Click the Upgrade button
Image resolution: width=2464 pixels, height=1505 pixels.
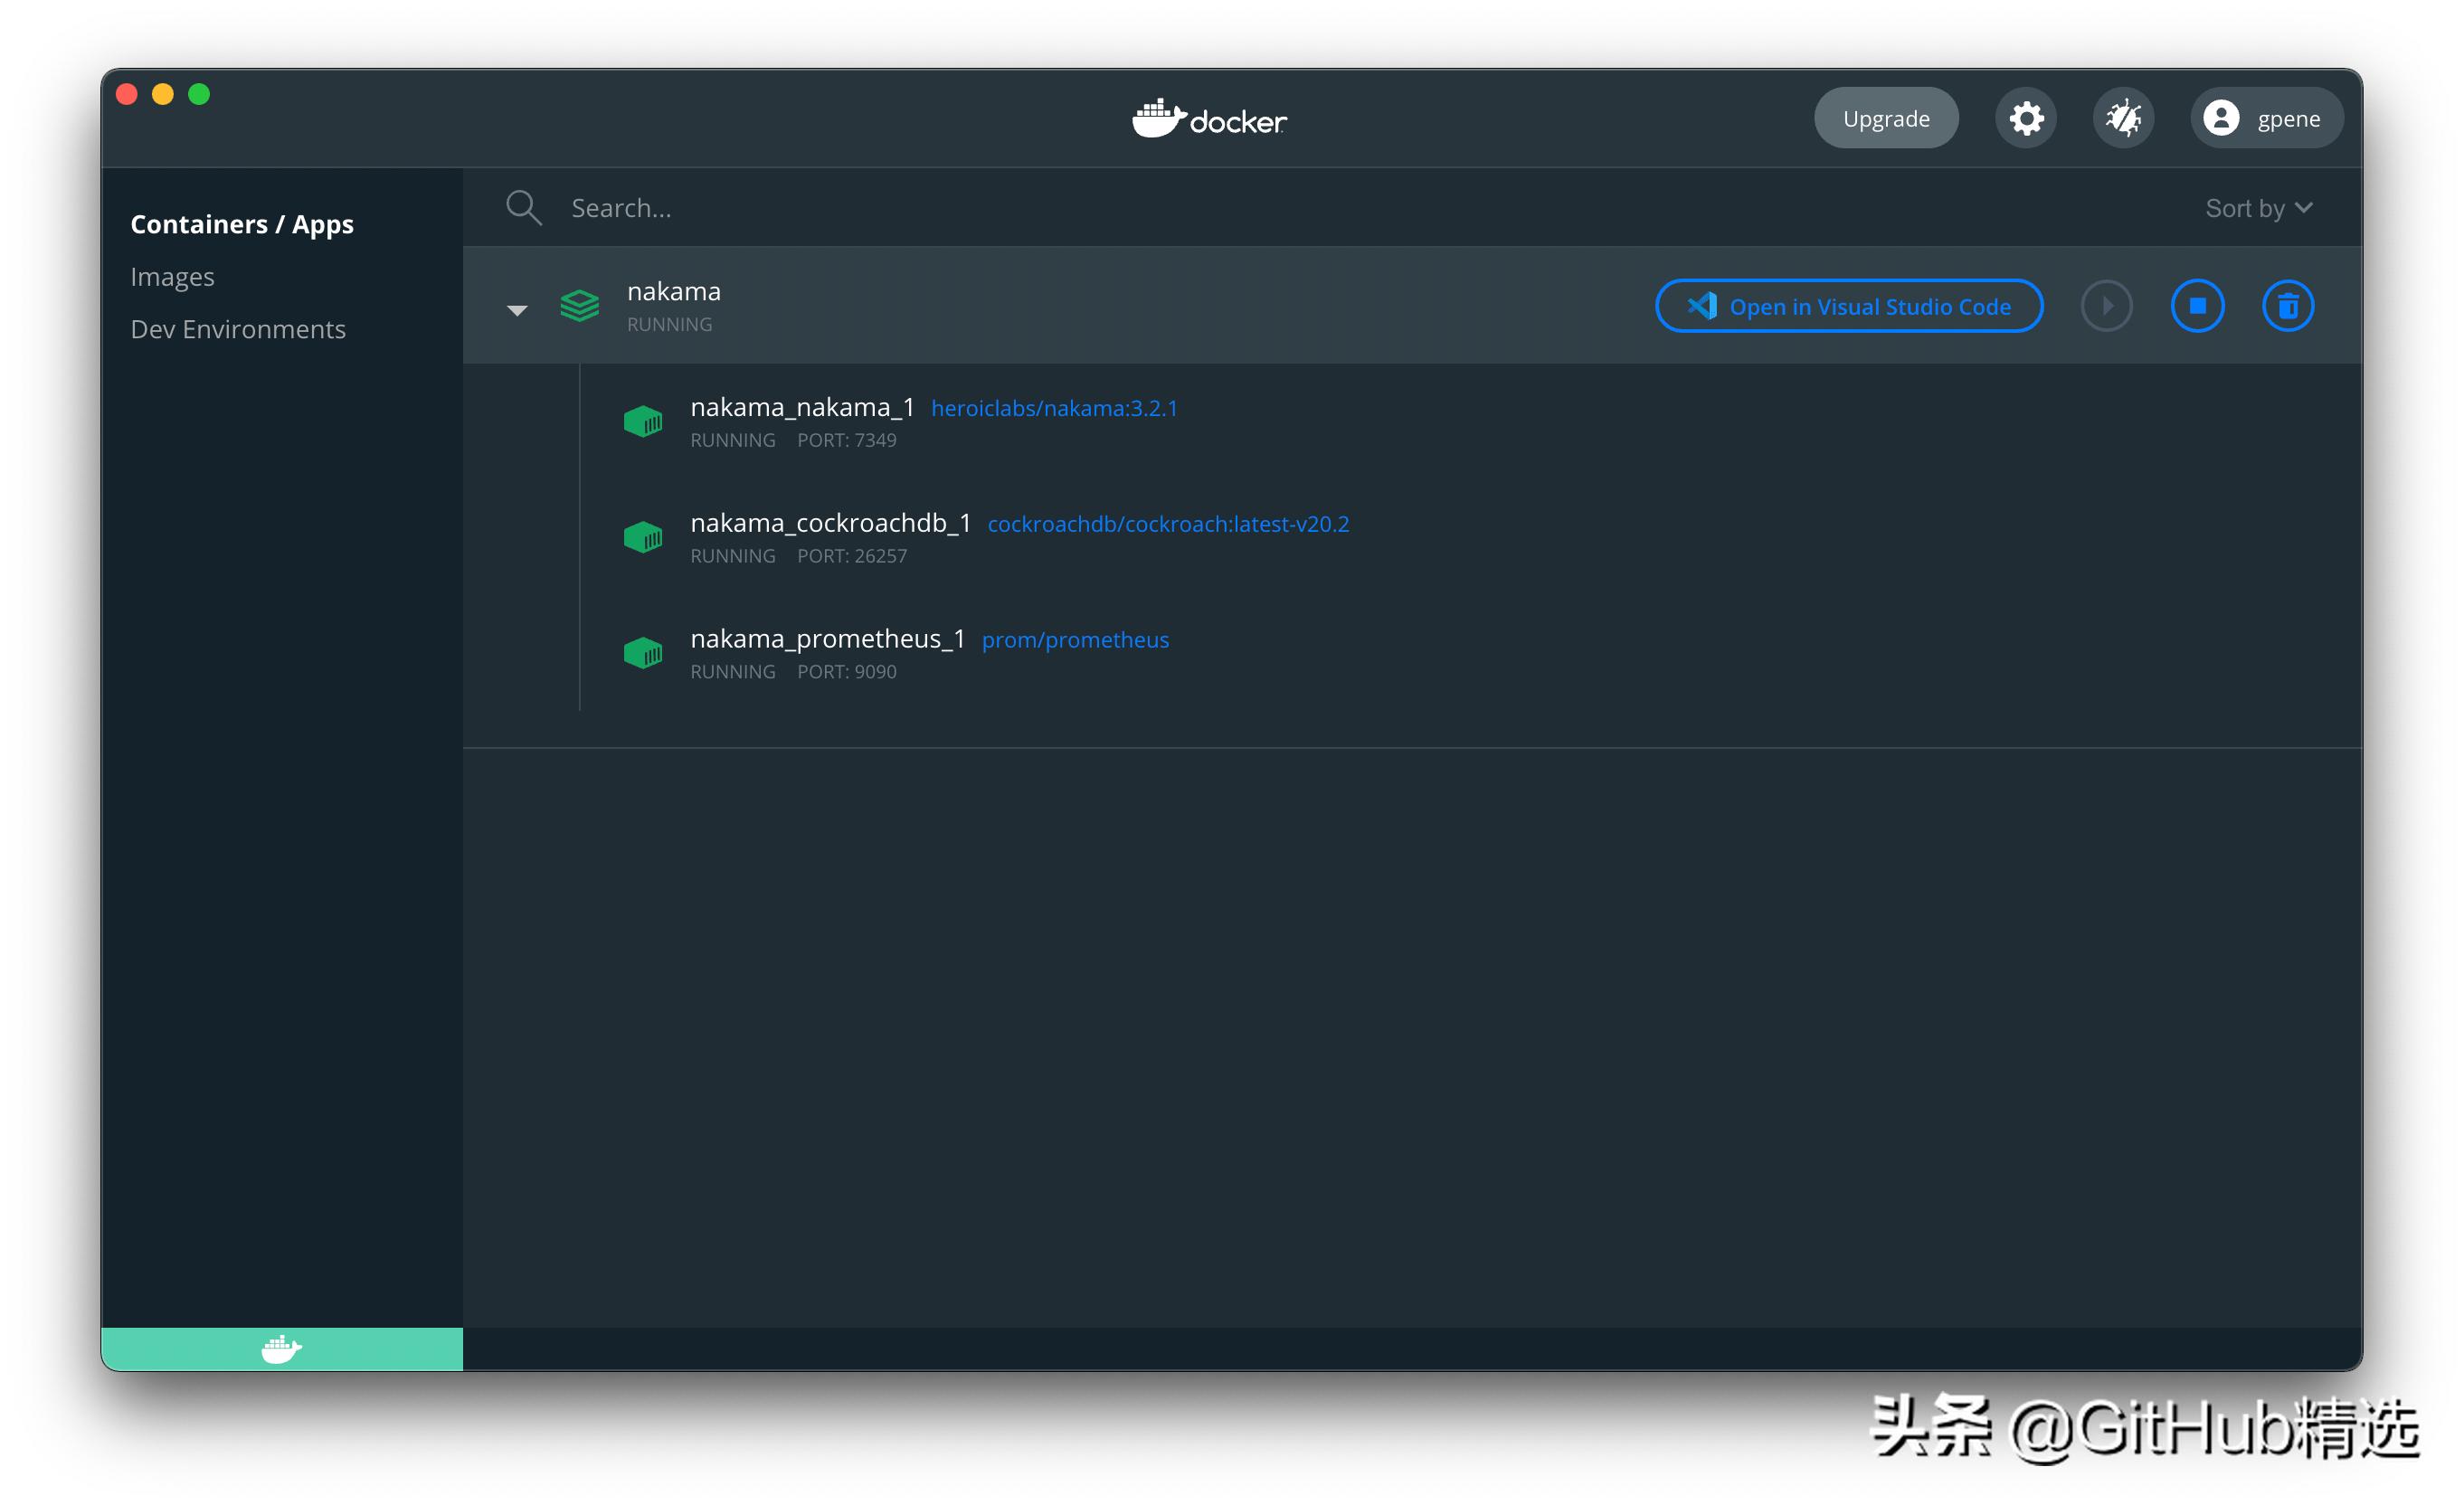point(1885,119)
